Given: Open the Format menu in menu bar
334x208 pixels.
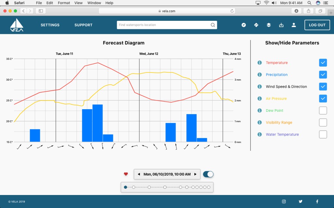Looking at the screenshot, I should tap(64, 3).
